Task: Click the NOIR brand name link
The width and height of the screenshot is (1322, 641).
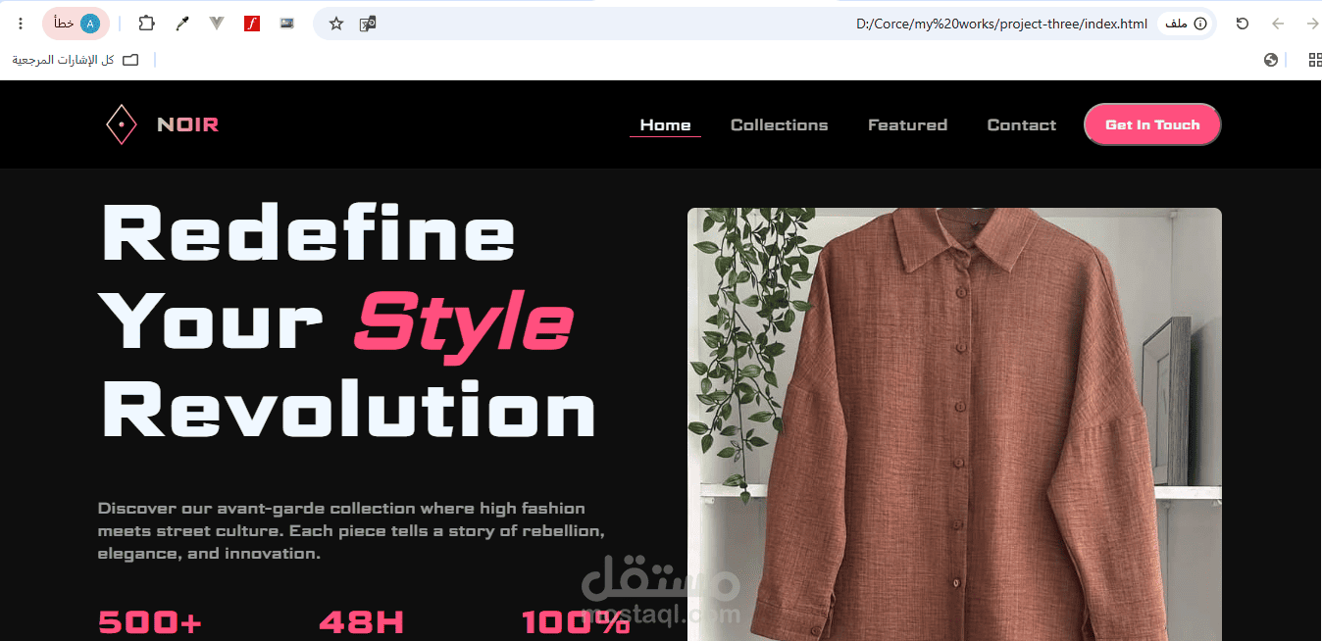Action: coord(187,124)
